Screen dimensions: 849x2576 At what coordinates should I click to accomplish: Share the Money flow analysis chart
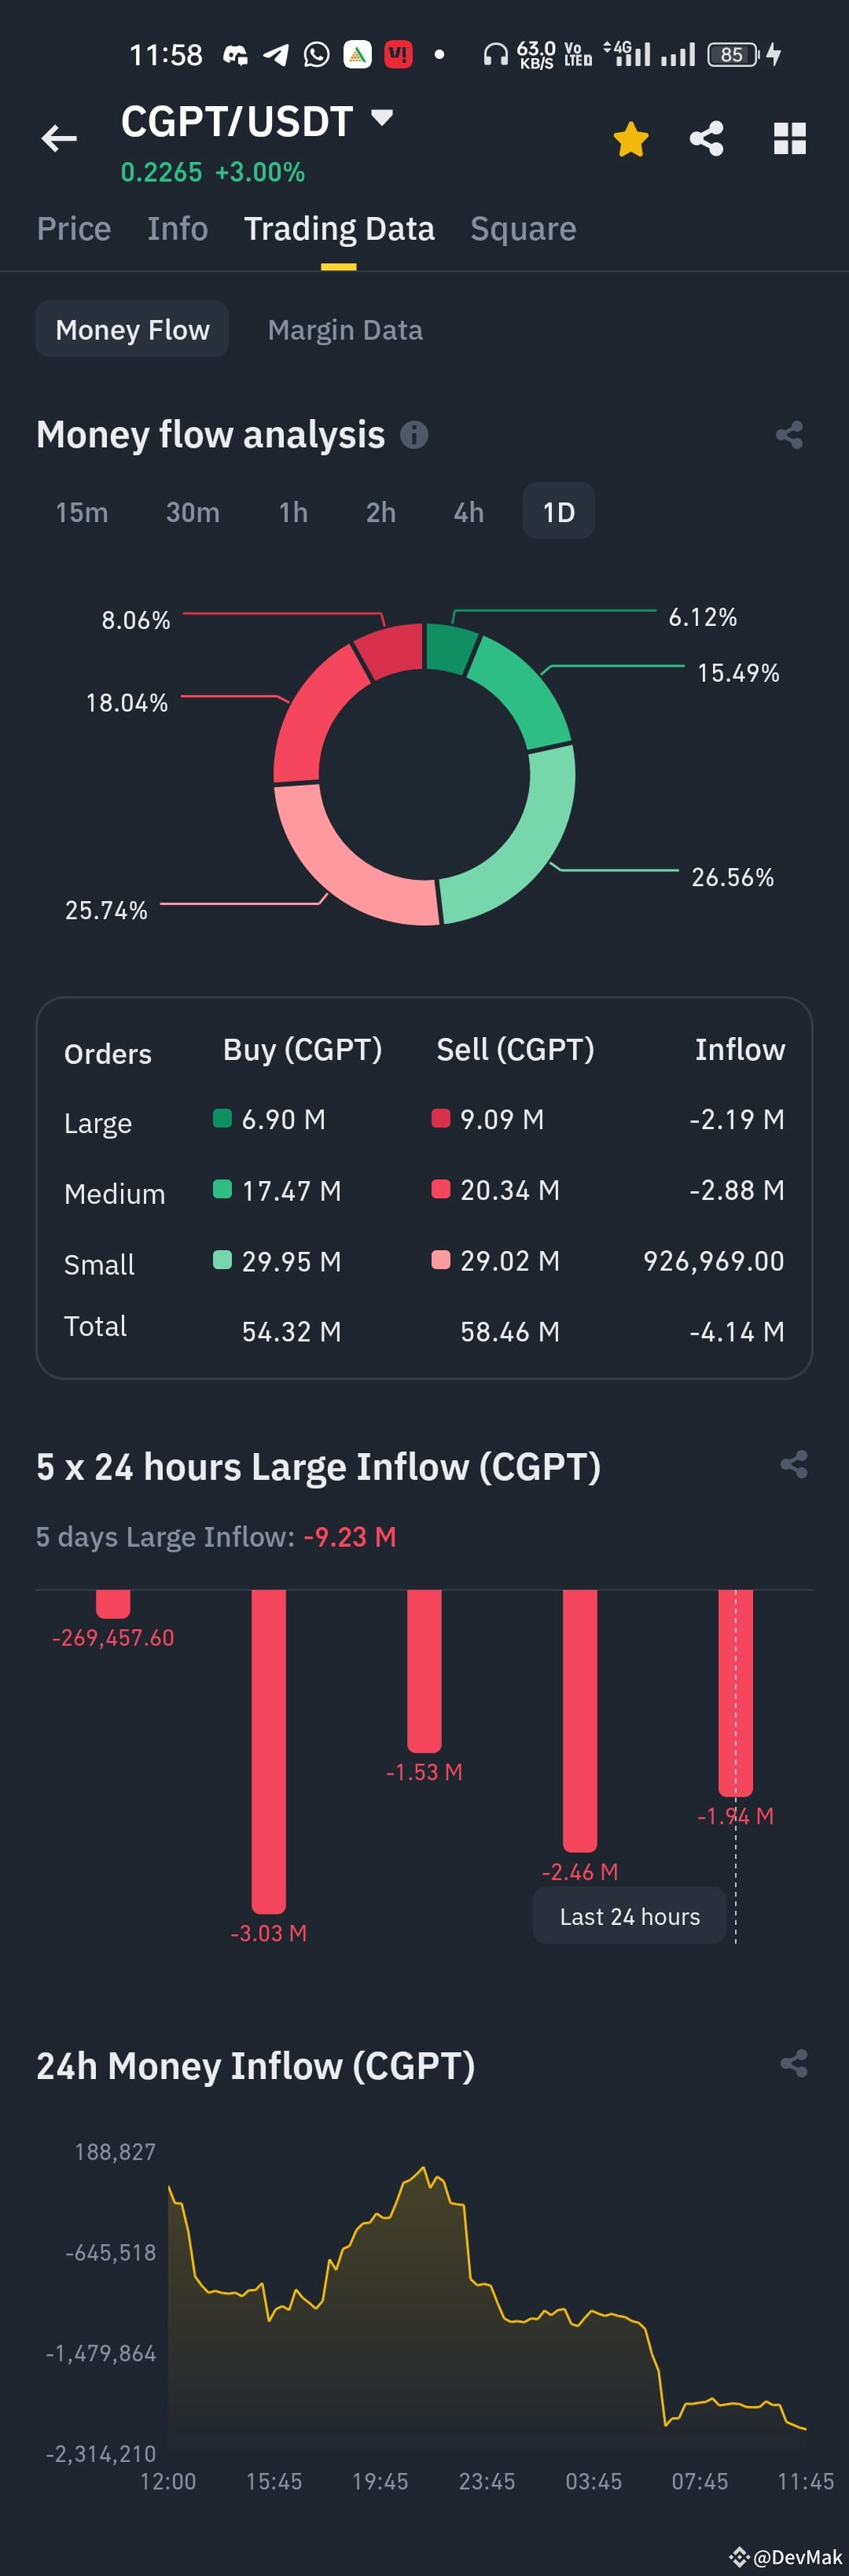coord(789,434)
